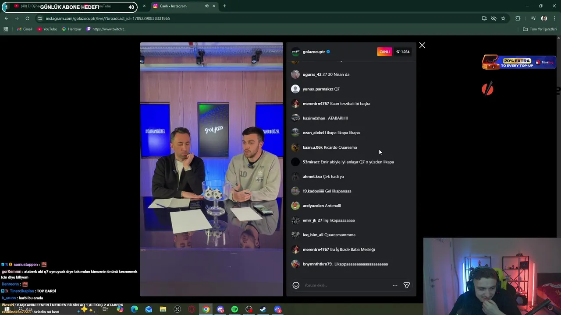This screenshot has width=561, height=315.
Task: Click the Instagram live video
Action: tap(212, 169)
